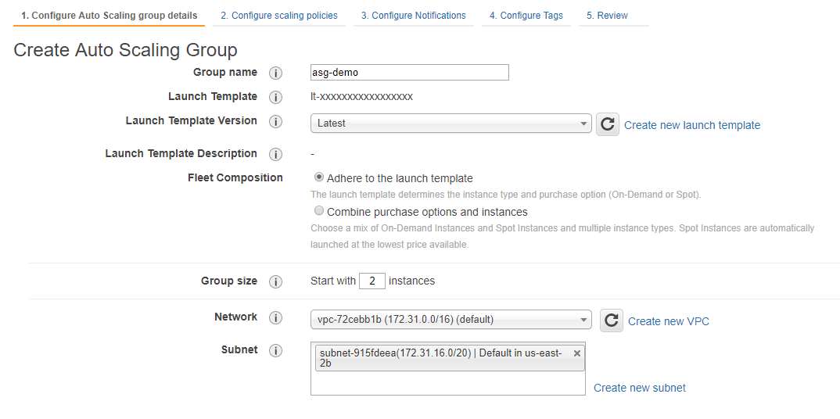This screenshot has width=840, height=419.
Task: Click the info icon beside Network
Action: (275, 318)
